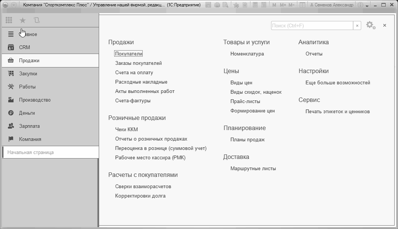Click the basket icon for Продажи
398x229 pixels.
click(11, 61)
